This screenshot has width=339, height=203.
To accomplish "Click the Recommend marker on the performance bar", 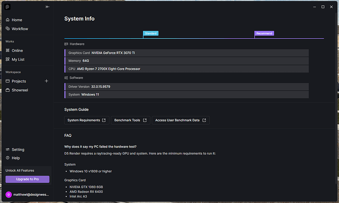I will pos(264,33).
